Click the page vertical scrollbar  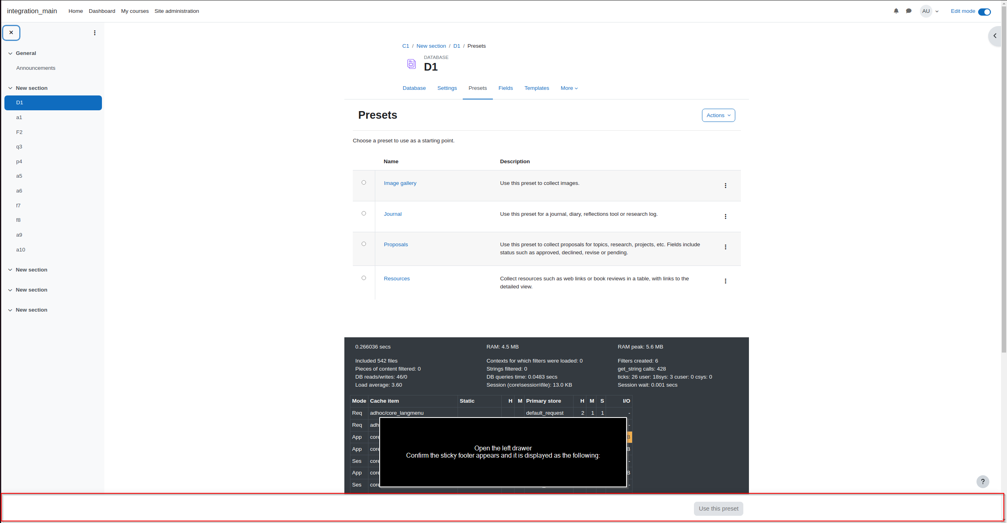[1004, 180]
